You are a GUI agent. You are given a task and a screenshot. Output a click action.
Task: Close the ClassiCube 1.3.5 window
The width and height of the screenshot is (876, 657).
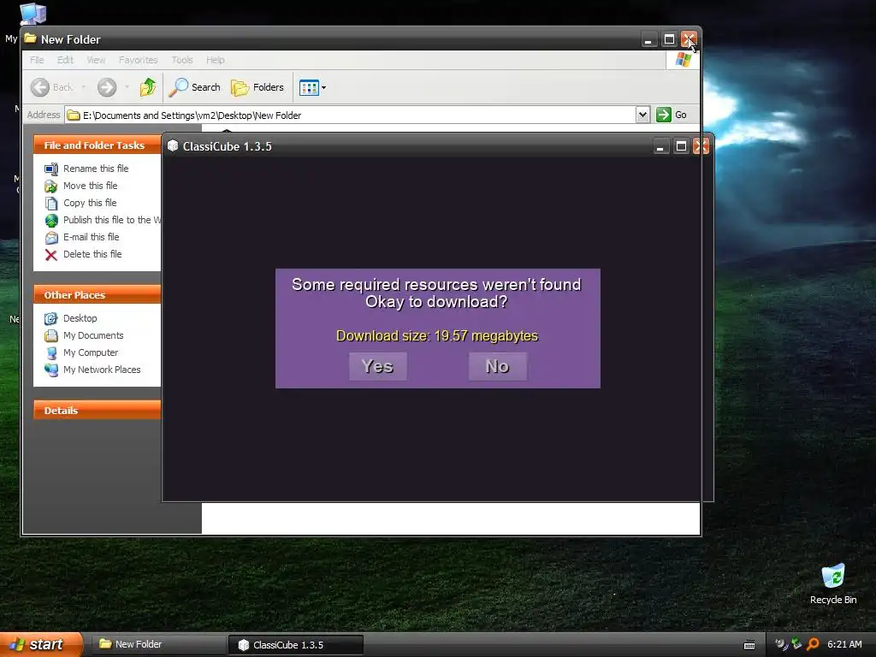click(701, 146)
